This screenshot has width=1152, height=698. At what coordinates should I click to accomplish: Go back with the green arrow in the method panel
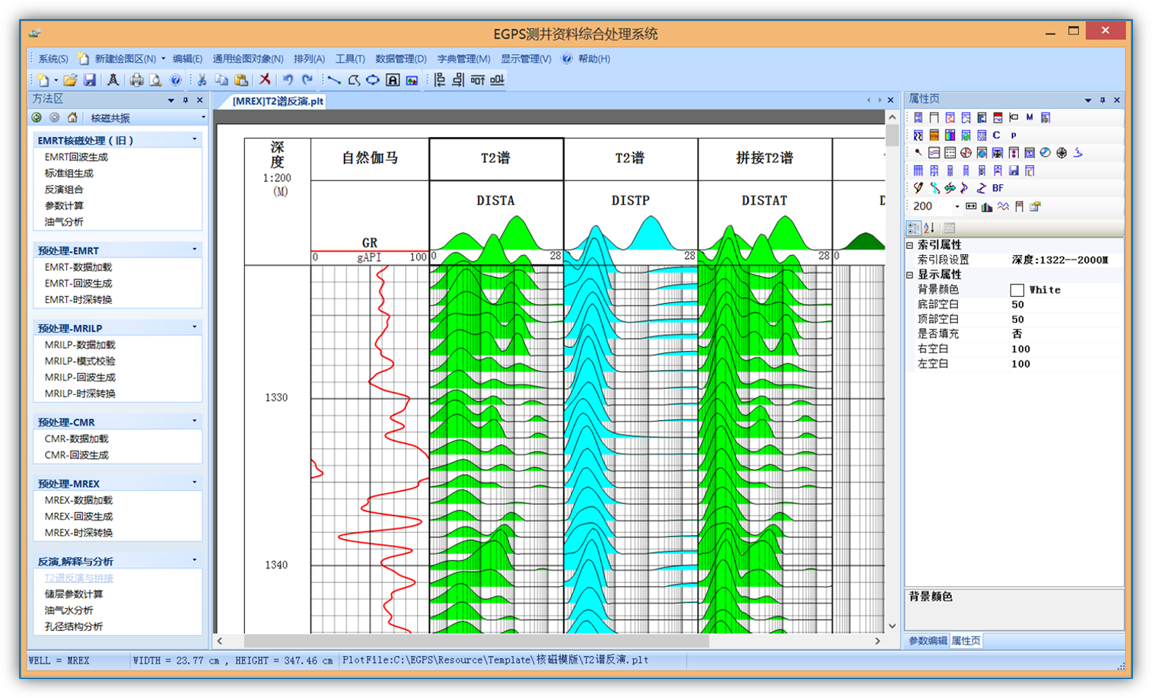[x=37, y=118]
